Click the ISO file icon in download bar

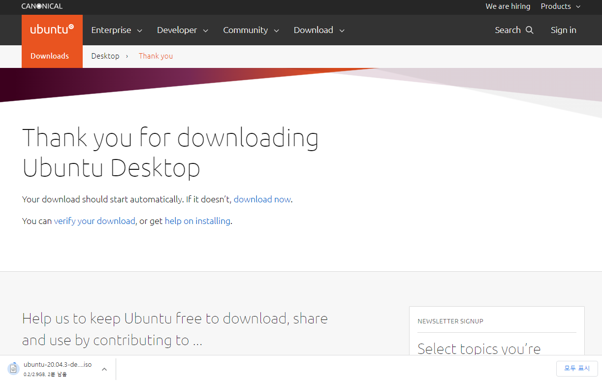coord(13,369)
